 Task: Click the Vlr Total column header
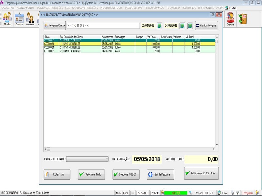pos(193,37)
